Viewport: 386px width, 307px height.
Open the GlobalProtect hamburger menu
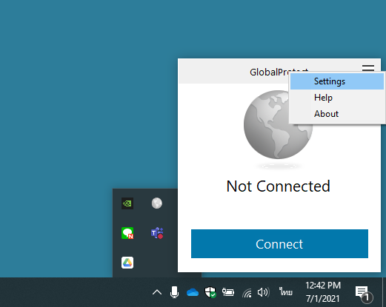click(368, 68)
